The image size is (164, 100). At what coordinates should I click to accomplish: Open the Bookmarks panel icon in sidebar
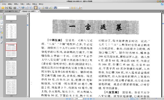[2, 18]
